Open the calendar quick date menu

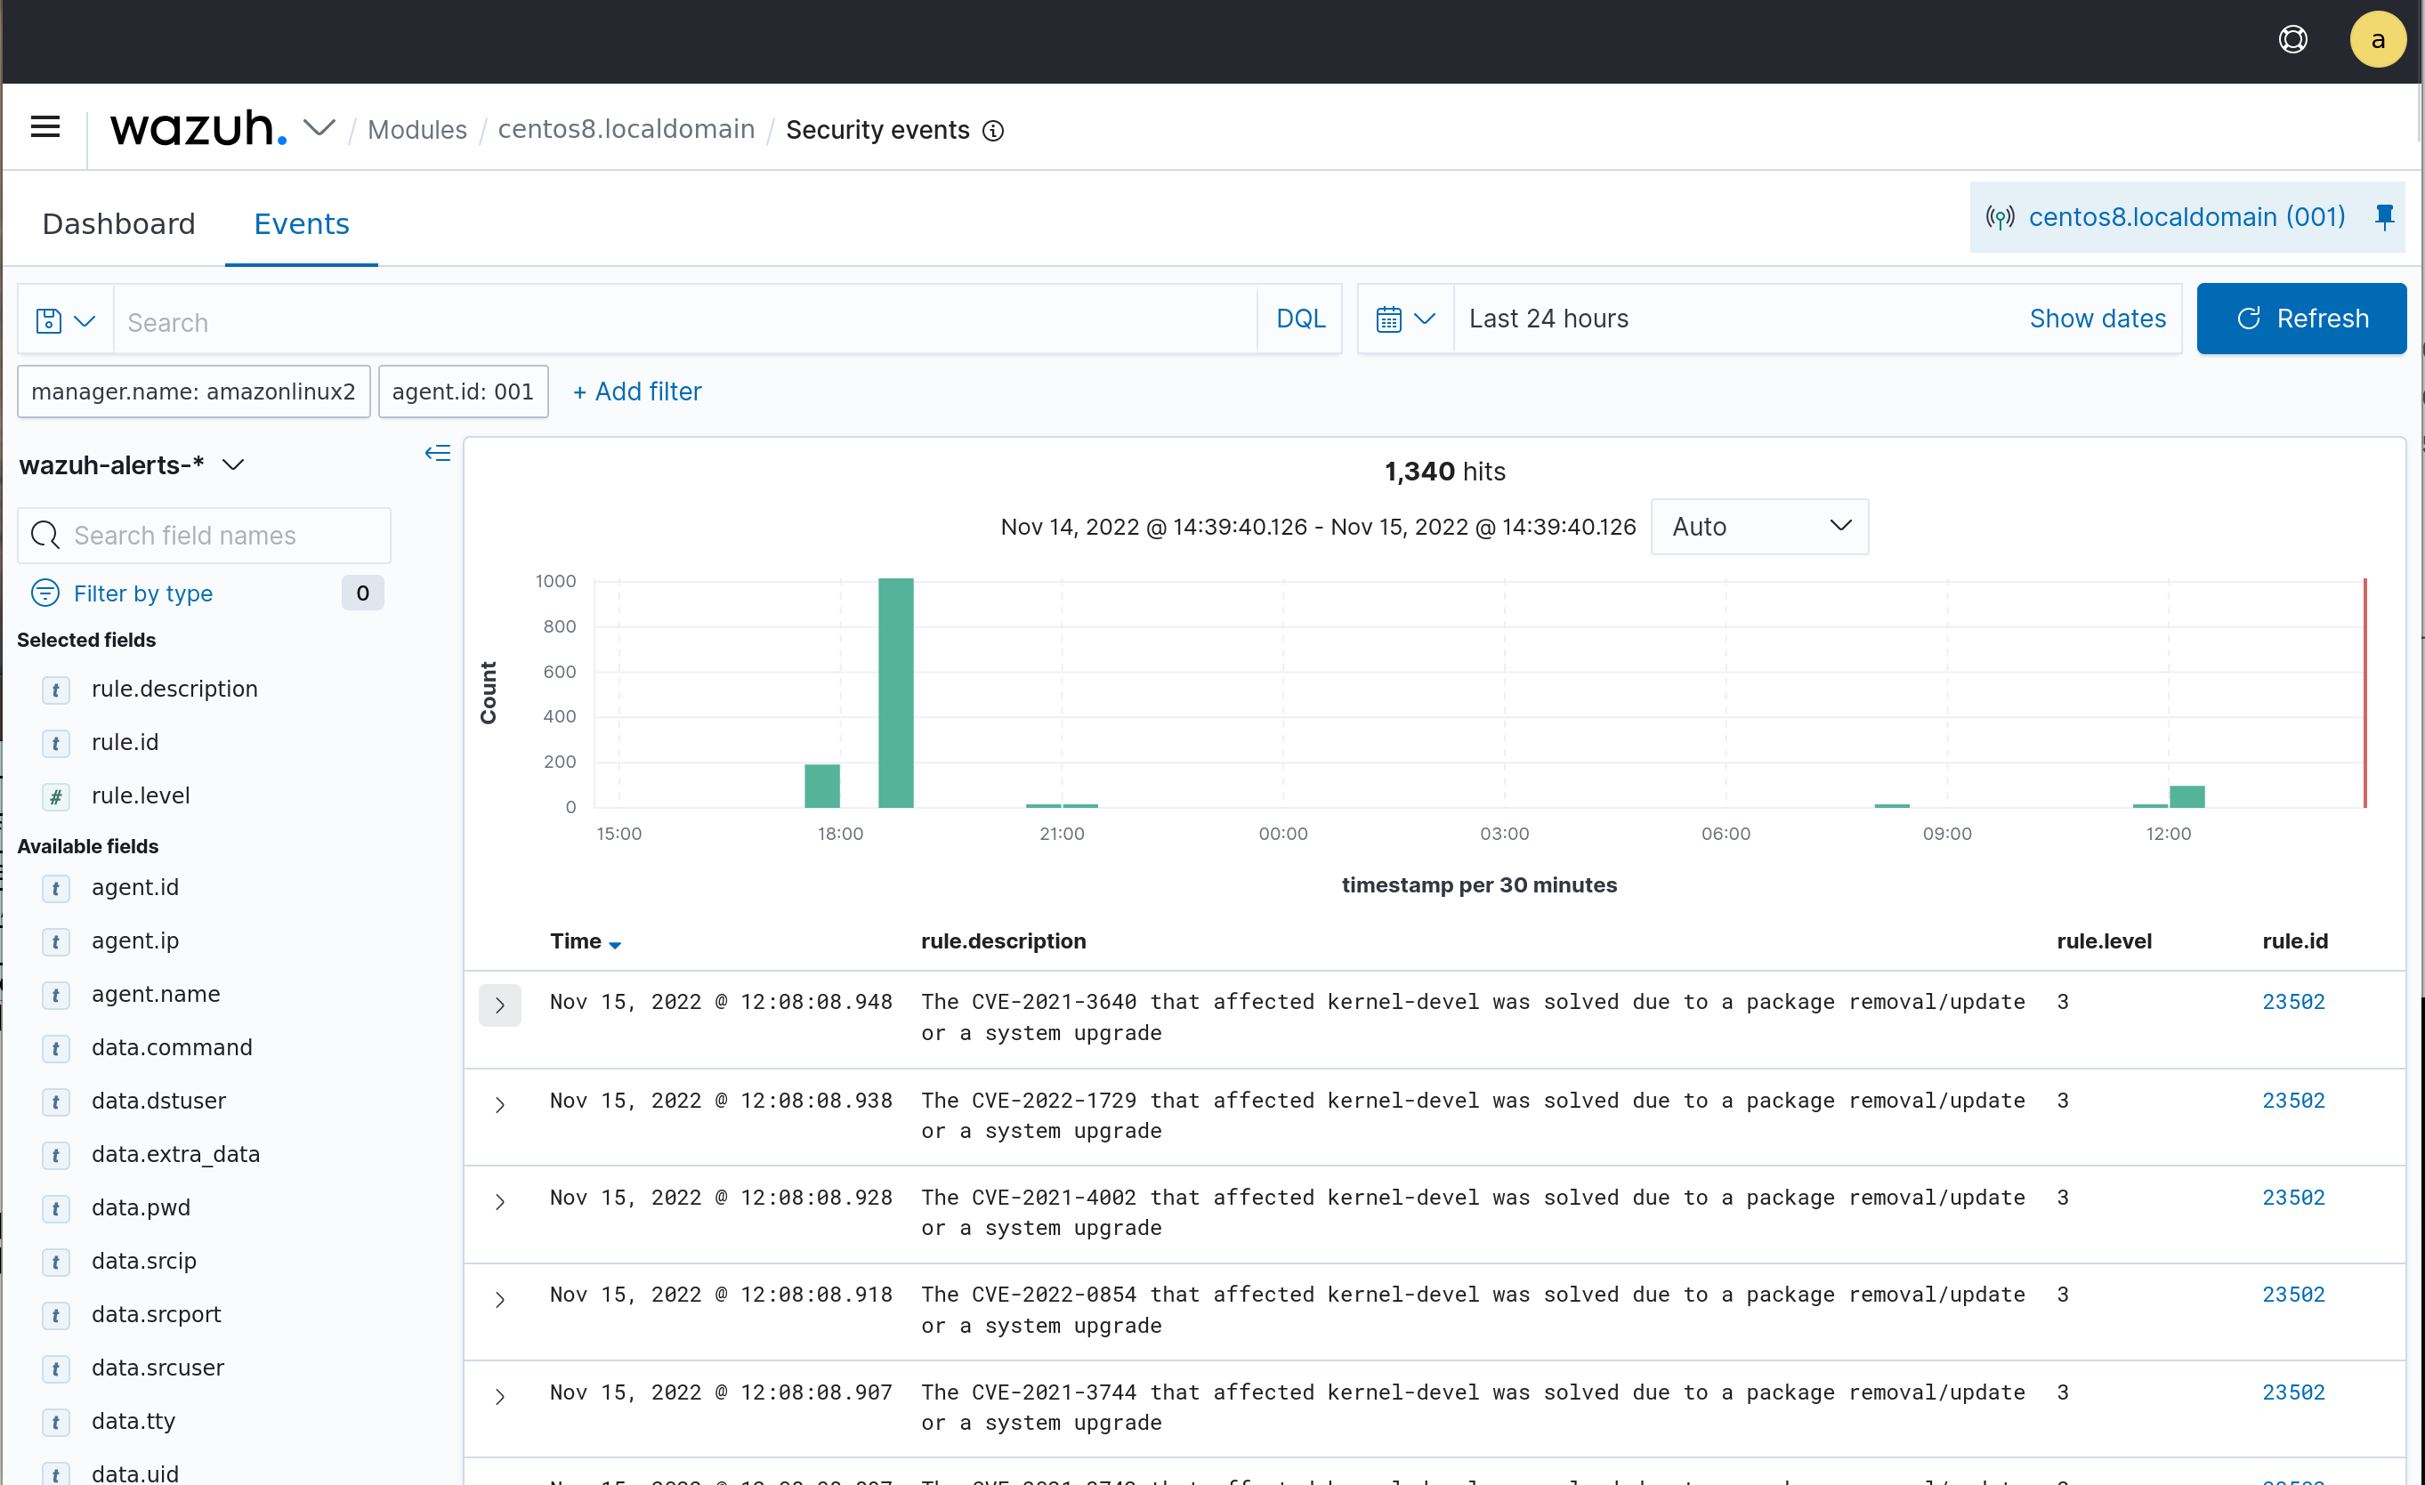(x=1405, y=319)
